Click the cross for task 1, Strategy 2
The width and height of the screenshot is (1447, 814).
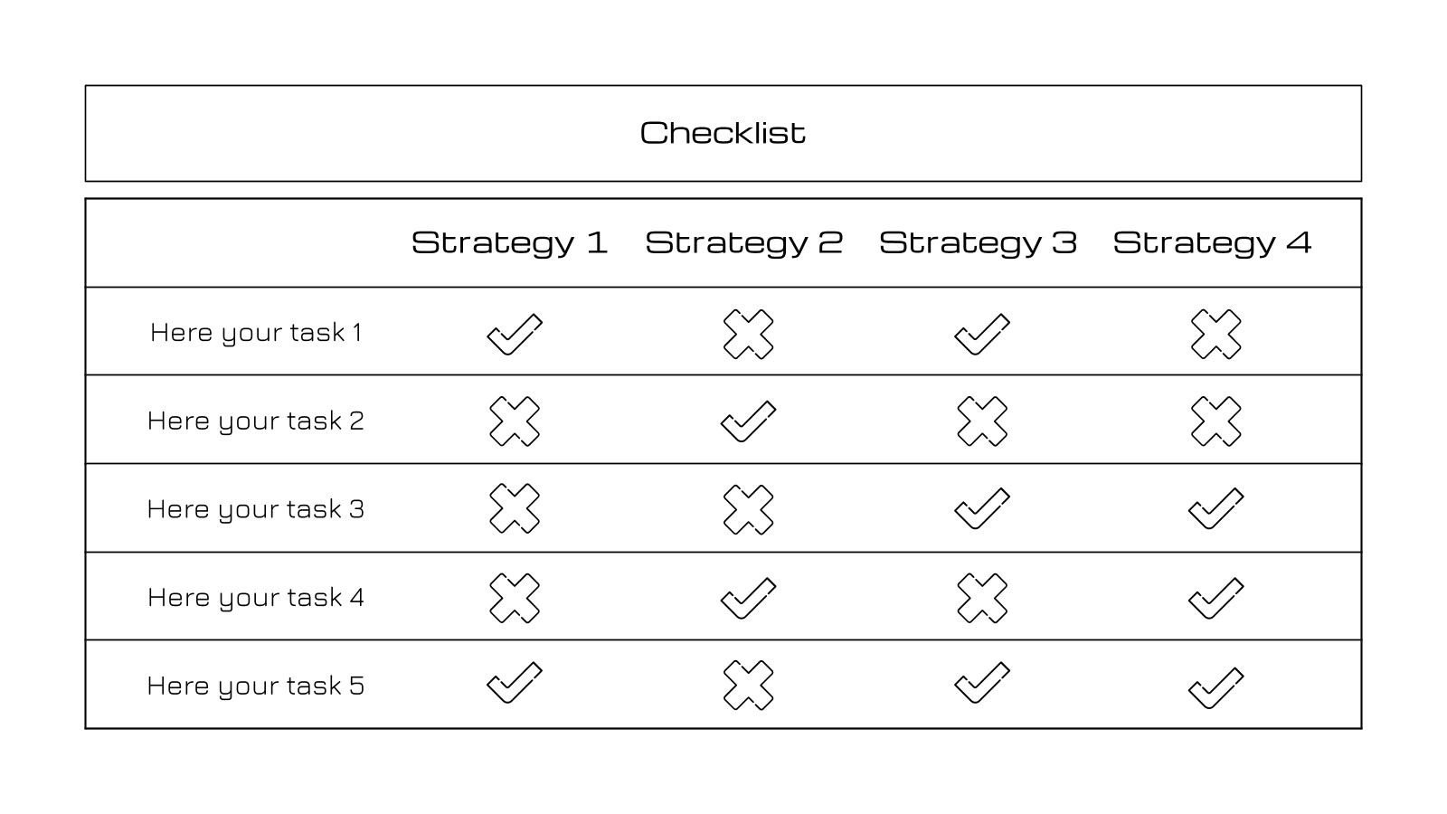[x=748, y=335]
